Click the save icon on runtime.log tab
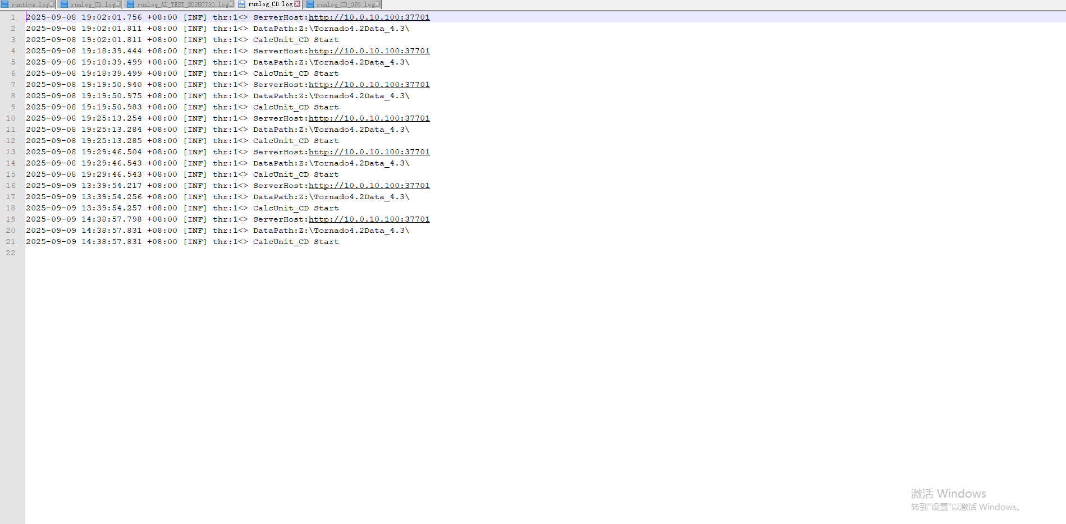Viewport: 1066px width, 524px height. point(5,4)
